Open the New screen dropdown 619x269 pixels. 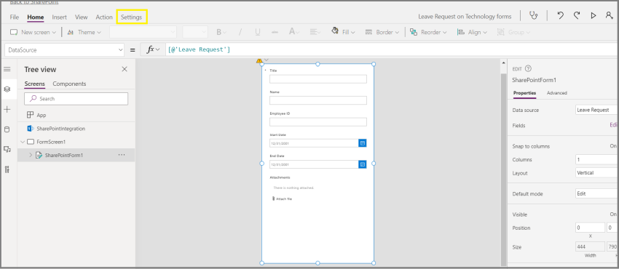[x=33, y=32]
